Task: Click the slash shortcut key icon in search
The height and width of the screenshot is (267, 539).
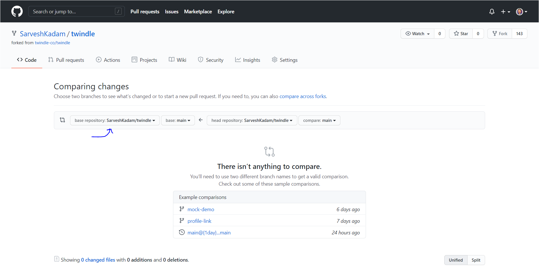Action: pyautogui.click(x=118, y=11)
